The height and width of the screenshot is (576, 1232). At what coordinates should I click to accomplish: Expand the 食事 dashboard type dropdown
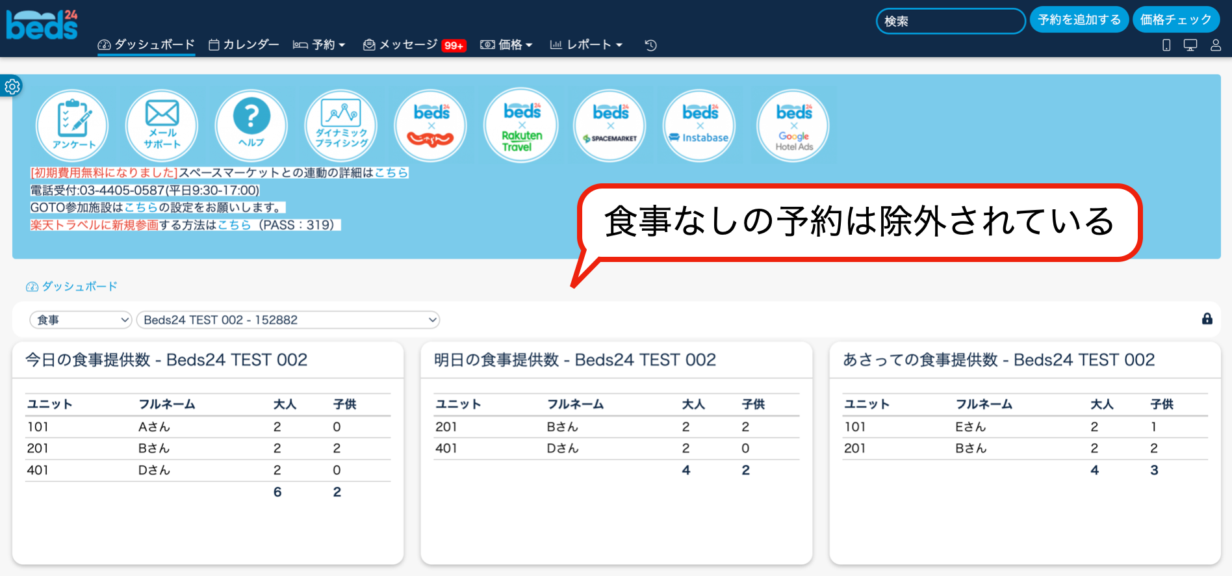(x=81, y=320)
